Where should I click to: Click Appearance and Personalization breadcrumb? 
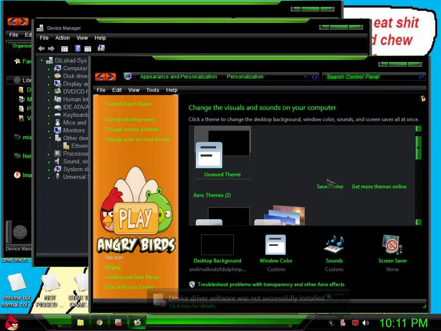click(x=178, y=77)
